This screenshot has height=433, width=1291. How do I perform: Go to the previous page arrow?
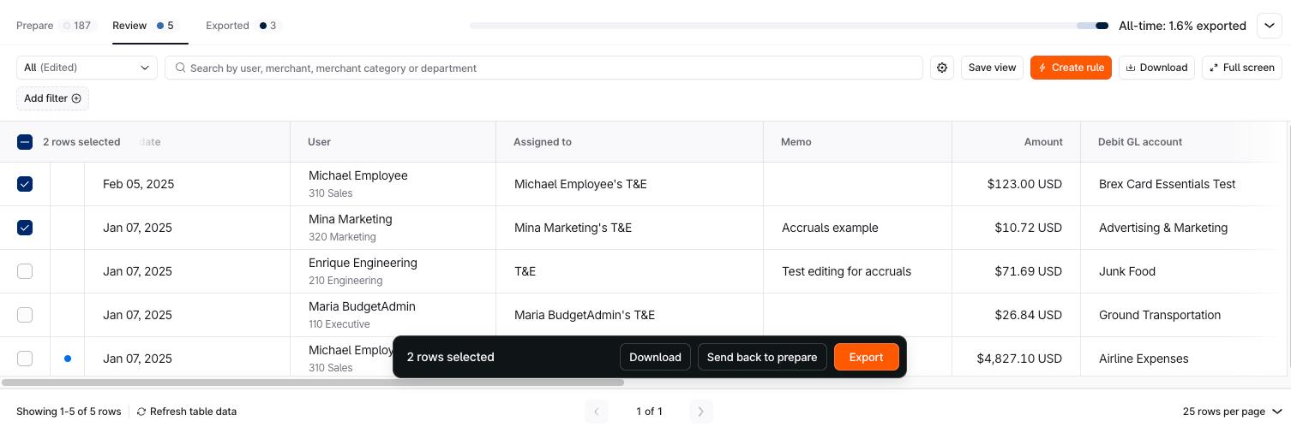[597, 412]
